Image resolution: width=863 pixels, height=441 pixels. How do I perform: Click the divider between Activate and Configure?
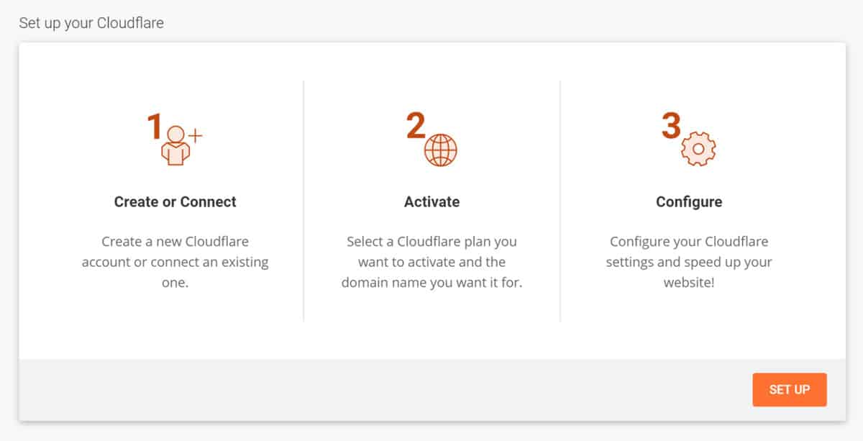tap(560, 201)
